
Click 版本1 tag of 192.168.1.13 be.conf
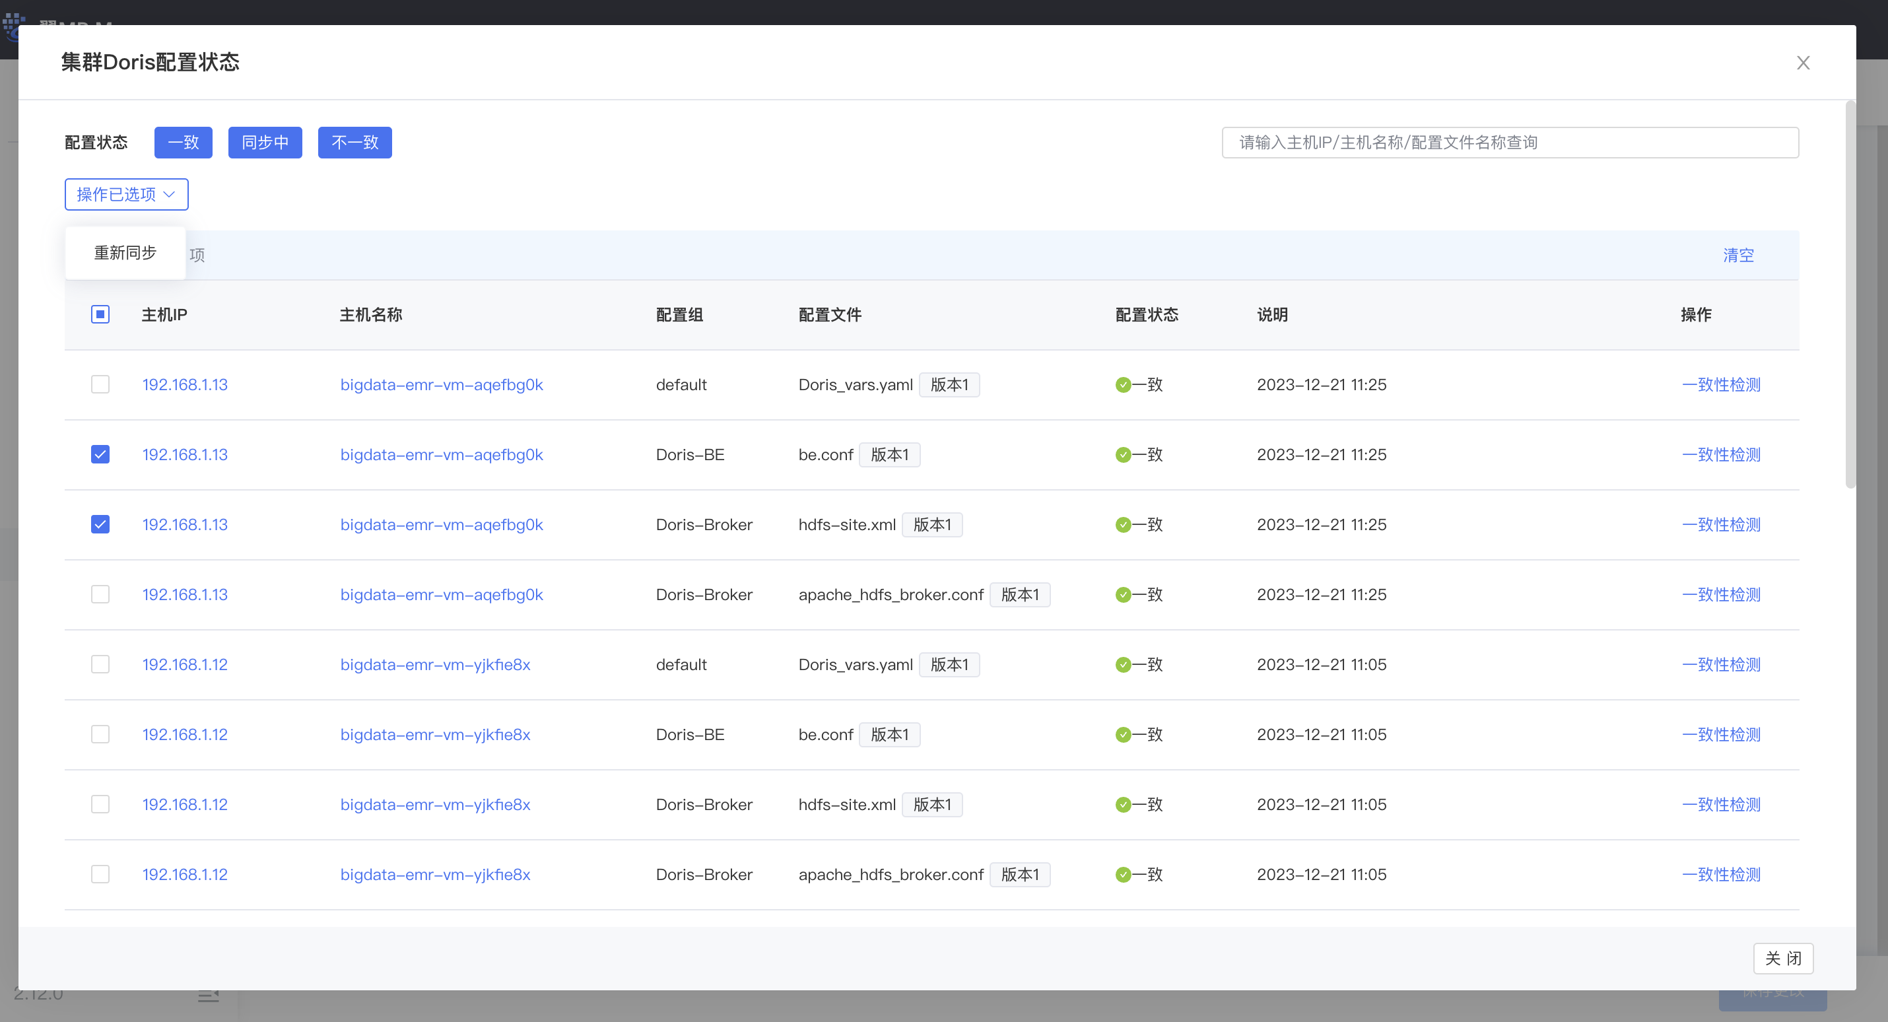[890, 454]
